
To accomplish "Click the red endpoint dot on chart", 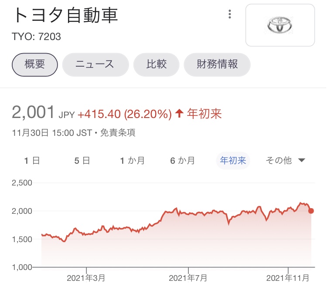I will coord(311,211).
